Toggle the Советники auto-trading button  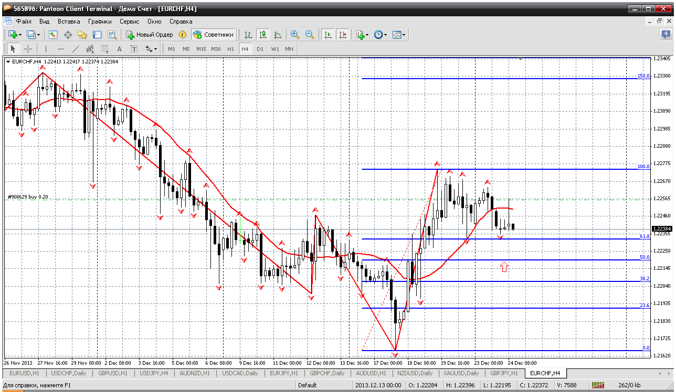click(x=213, y=35)
